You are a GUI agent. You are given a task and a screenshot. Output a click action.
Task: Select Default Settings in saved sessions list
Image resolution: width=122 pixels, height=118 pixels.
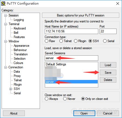coord(56,64)
